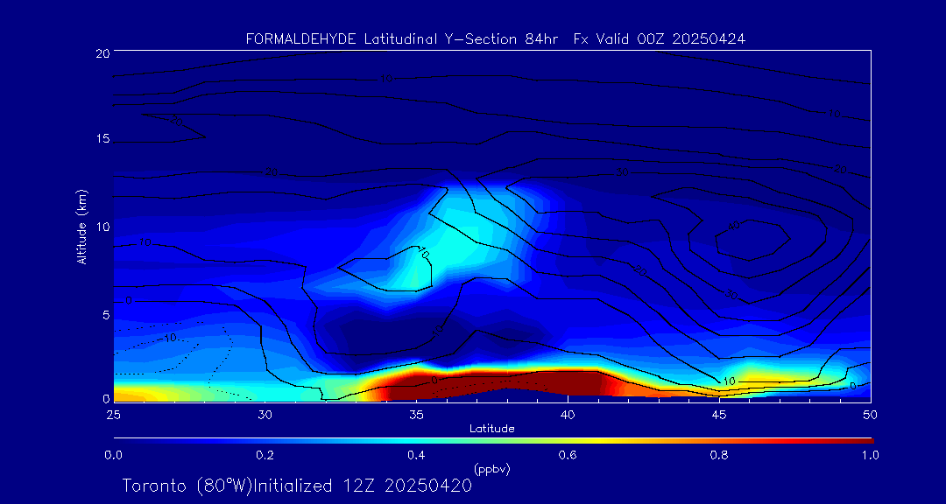The image size is (946, 504).
Task: Select the footer text 'Toronto (80°W)Initialized 12Z 20250420'
Action: pyautogui.click(x=297, y=486)
